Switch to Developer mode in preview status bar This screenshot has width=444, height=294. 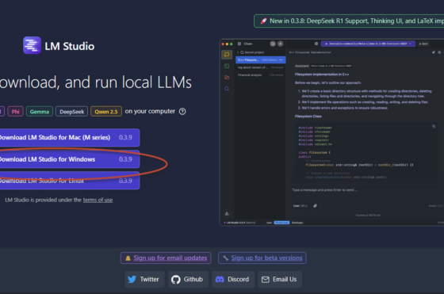[297, 223]
